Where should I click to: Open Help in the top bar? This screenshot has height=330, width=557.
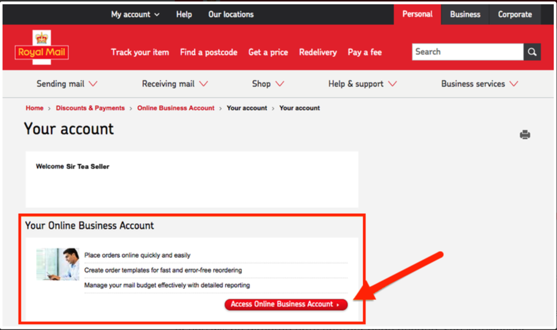click(x=184, y=15)
